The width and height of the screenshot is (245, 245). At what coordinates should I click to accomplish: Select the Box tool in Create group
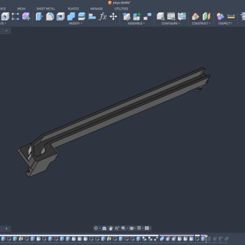click(5, 16)
